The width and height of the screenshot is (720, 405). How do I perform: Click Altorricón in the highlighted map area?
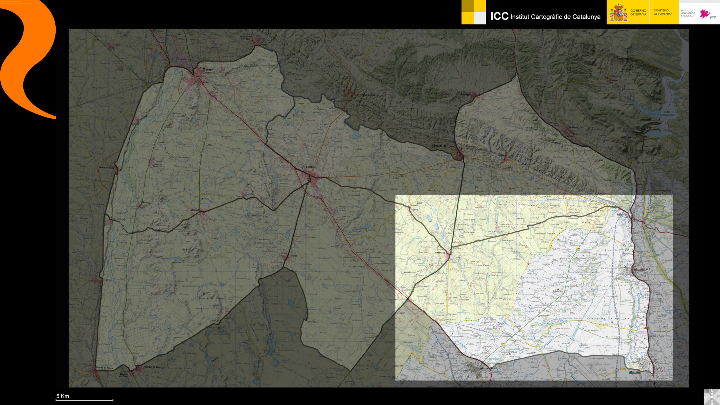pyautogui.click(x=440, y=253)
